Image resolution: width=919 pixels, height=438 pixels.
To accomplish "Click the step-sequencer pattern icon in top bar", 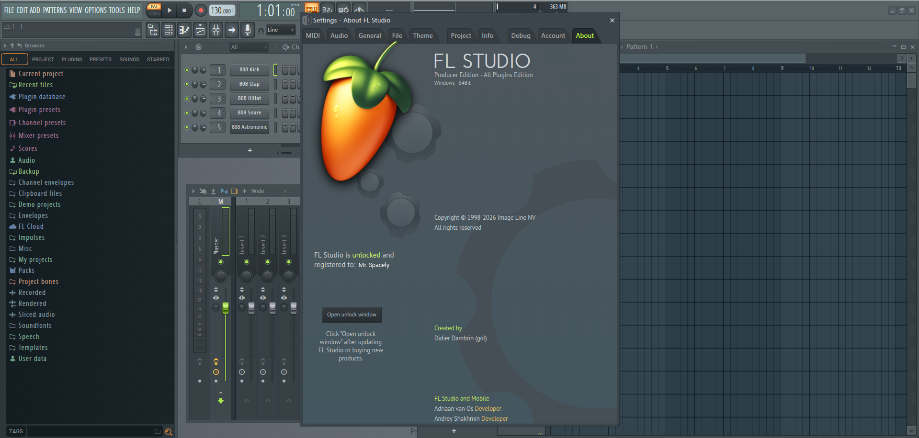I will (x=312, y=9).
